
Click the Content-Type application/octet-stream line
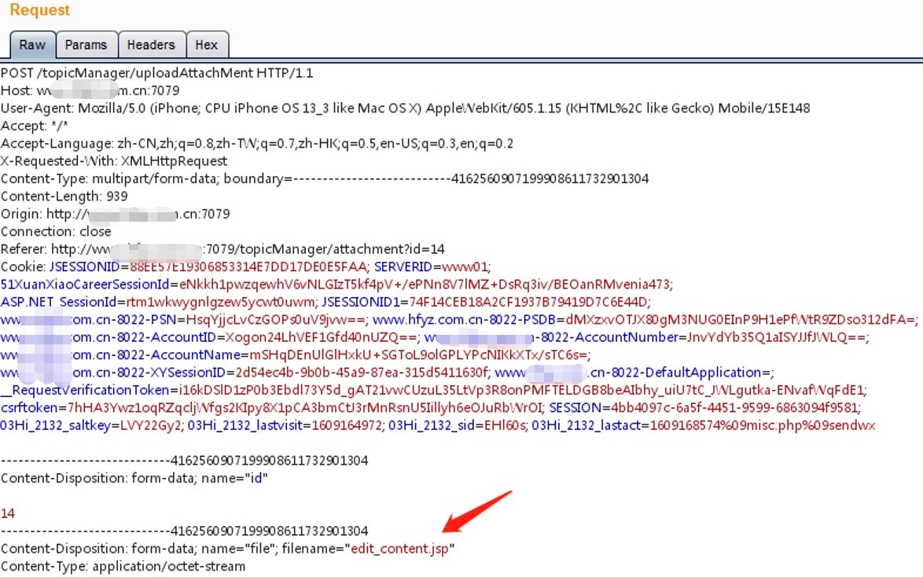point(123,566)
